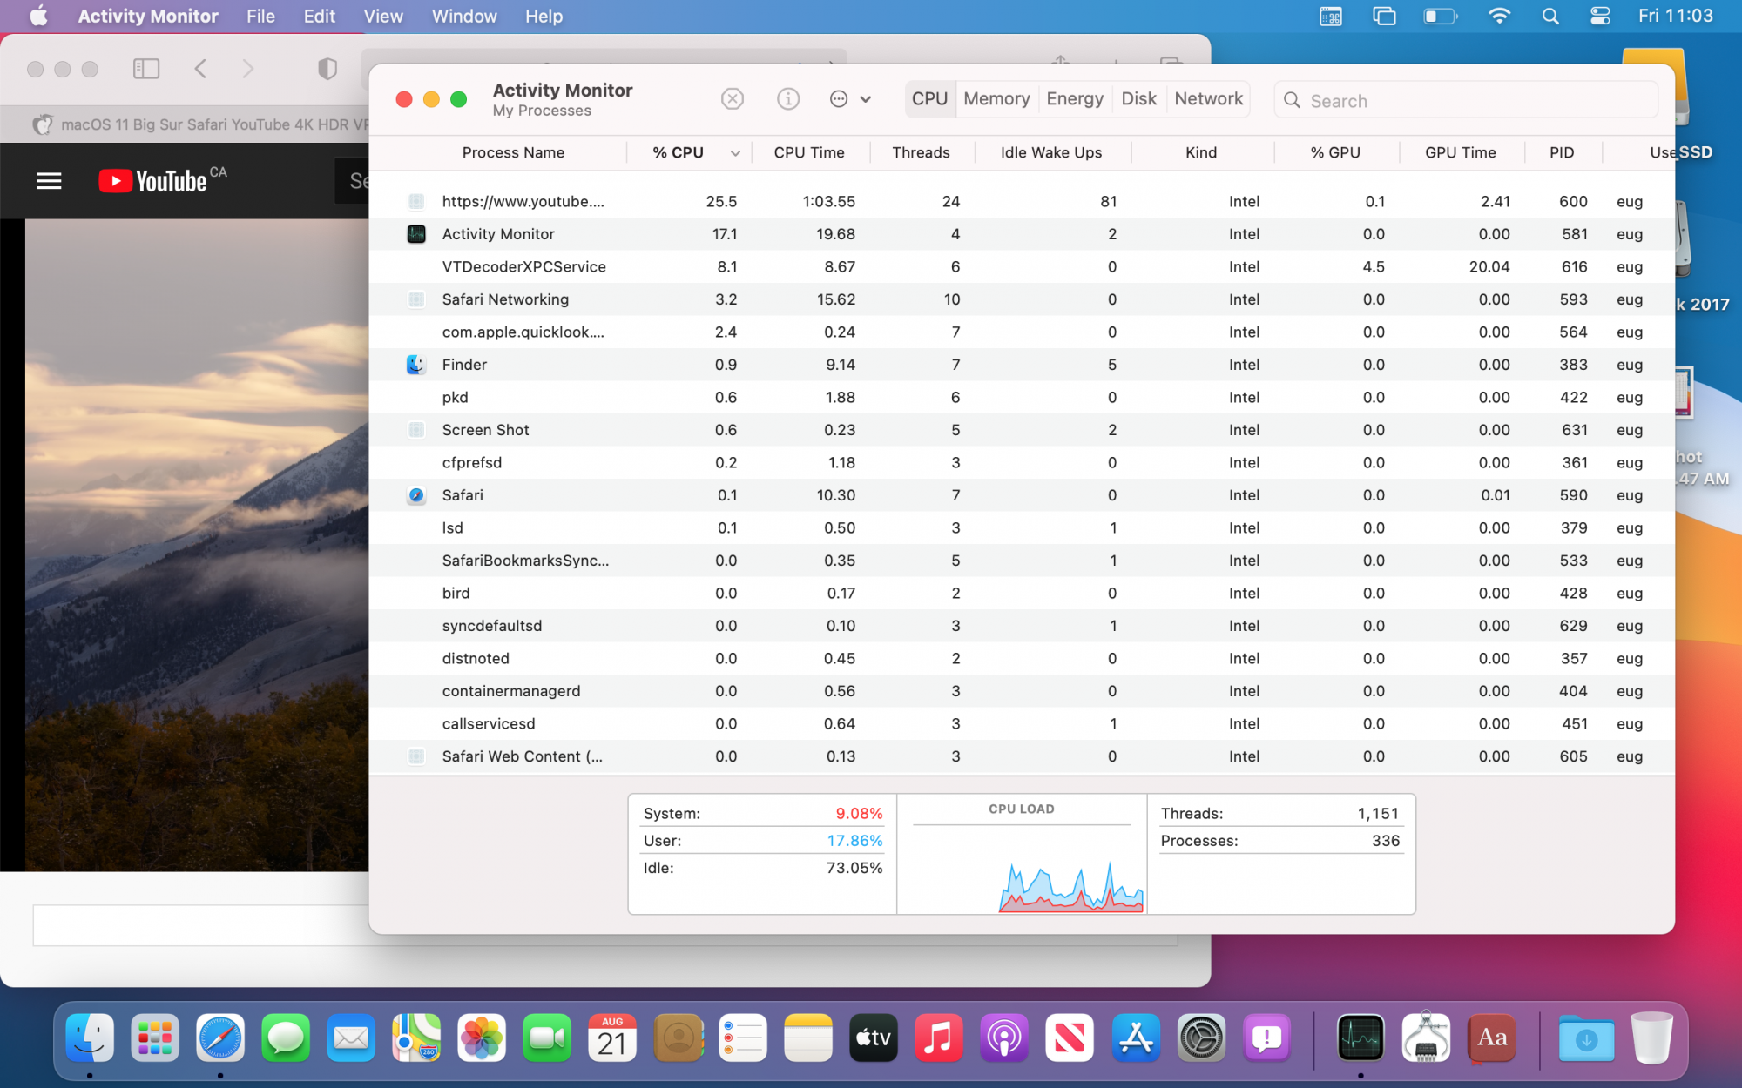The height and width of the screenshot is (1088, 1742).
Task: Switch to the Memory tab
Action: (996, 99)
